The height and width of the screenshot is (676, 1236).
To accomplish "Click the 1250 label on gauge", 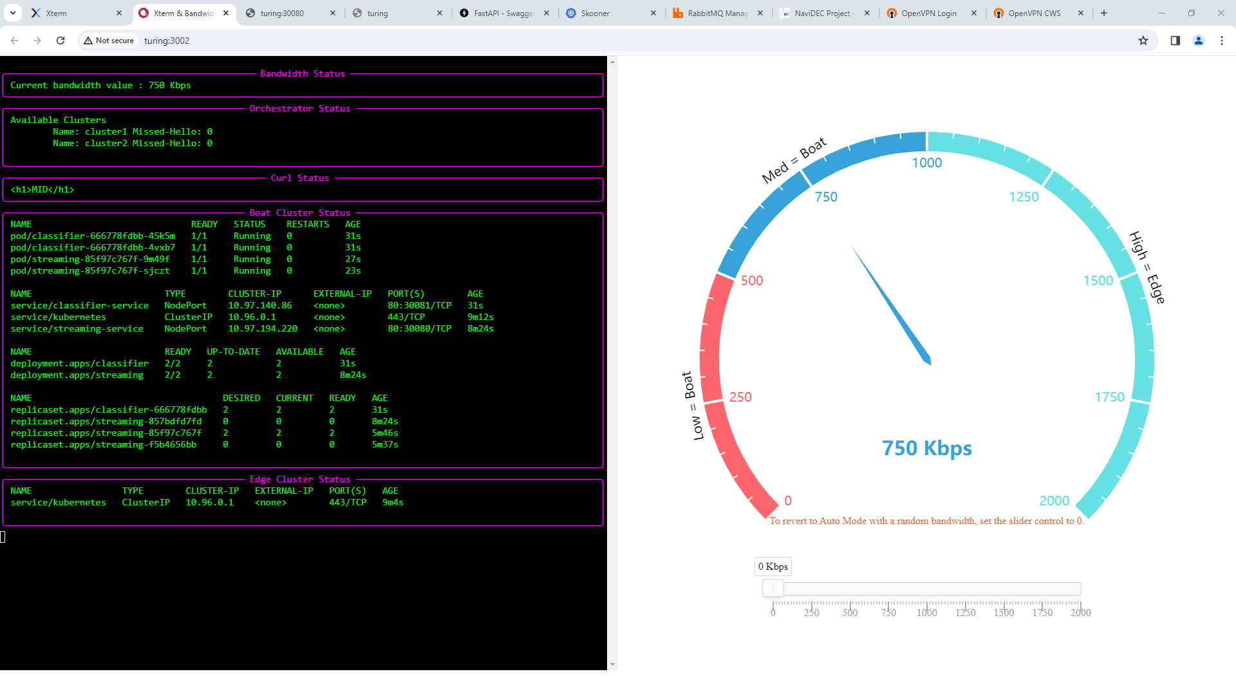I will click(x=1024, y=197).
